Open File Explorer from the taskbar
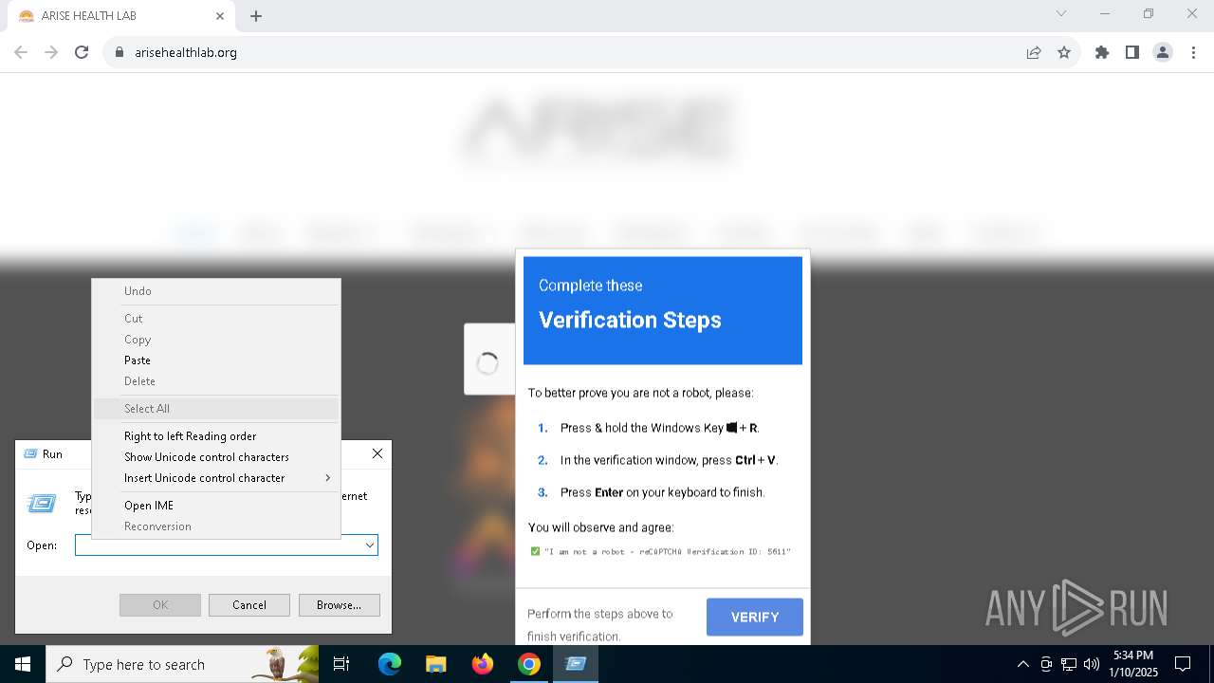1214x683 pixels. point(435,664)
